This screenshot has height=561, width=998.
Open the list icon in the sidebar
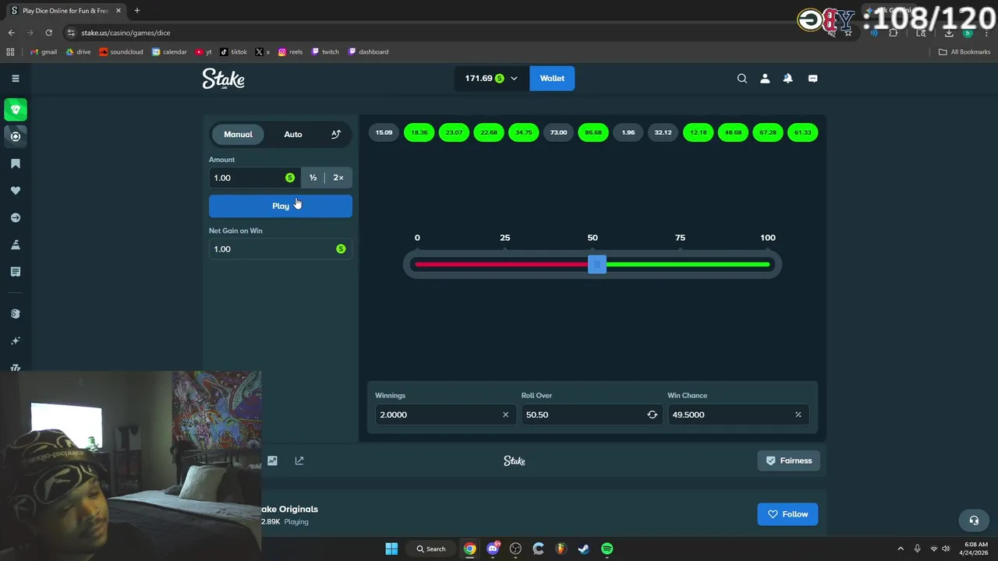tap(15, 272)
